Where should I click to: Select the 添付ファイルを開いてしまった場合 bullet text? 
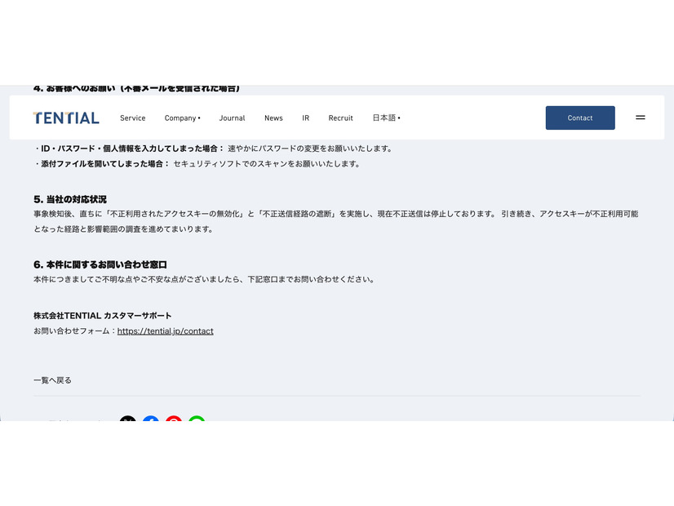197,164
